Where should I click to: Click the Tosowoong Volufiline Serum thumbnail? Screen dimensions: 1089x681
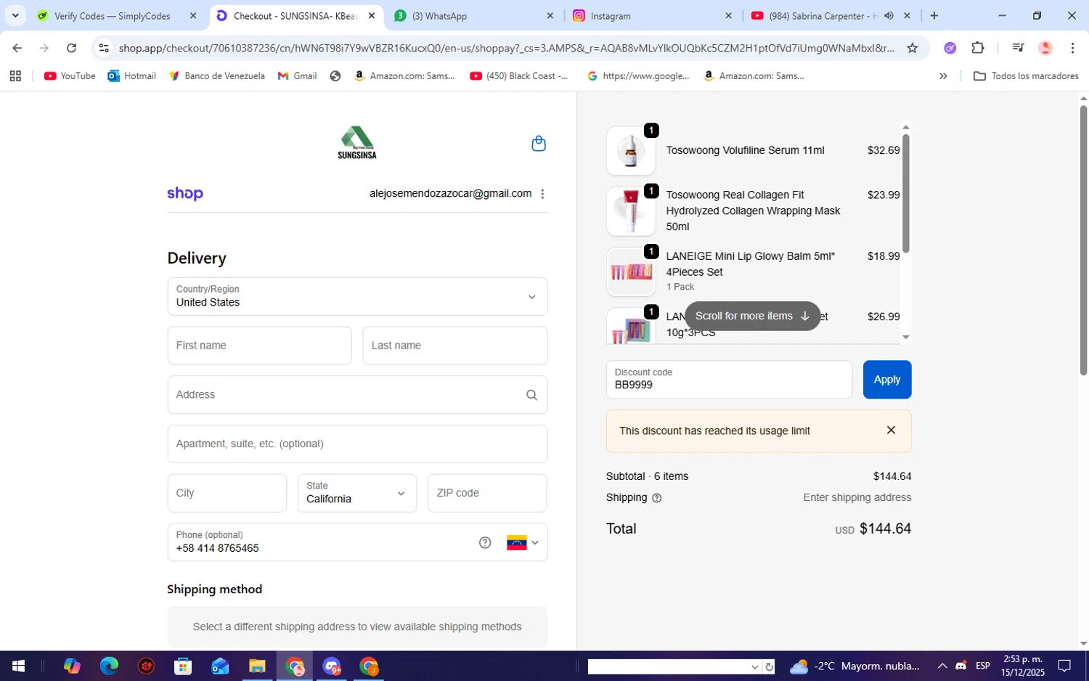click(631, 151)
